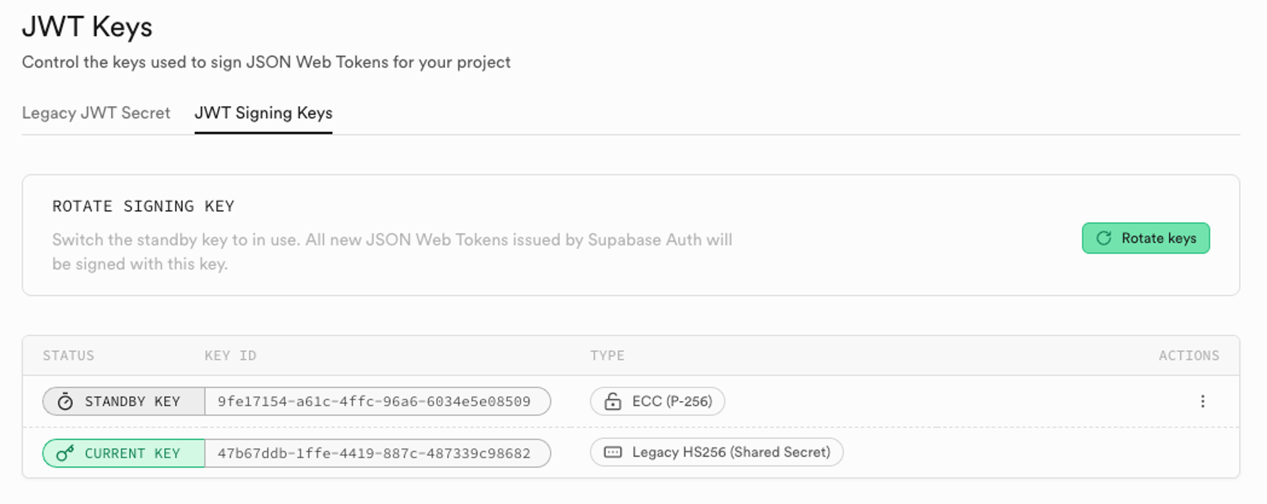Click the KEY ID column header
The width and height of the screenshot is (1267, 504).
click(x=230, y=356)
